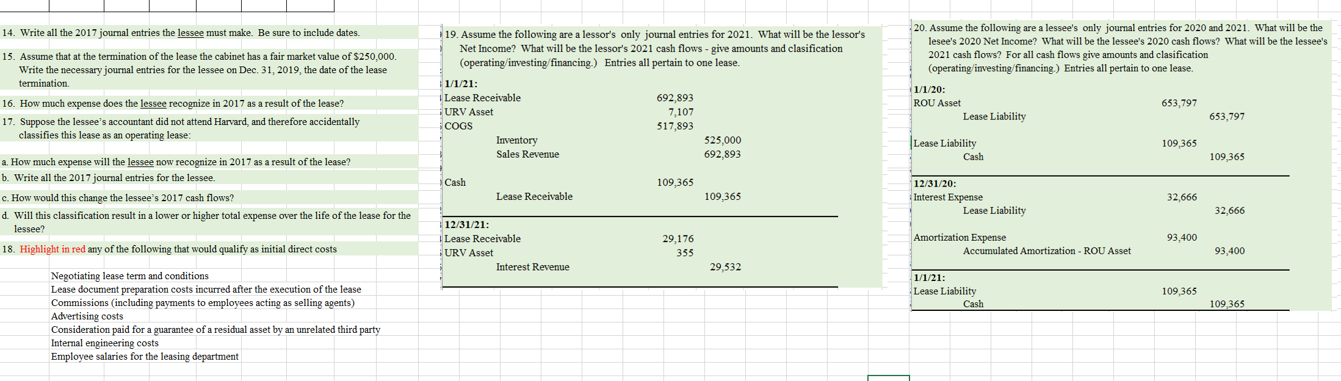Click 1/1/20 Cash credit 109,365
The width and height of the screenshot is (1341, 381).
pos(1227,157)
